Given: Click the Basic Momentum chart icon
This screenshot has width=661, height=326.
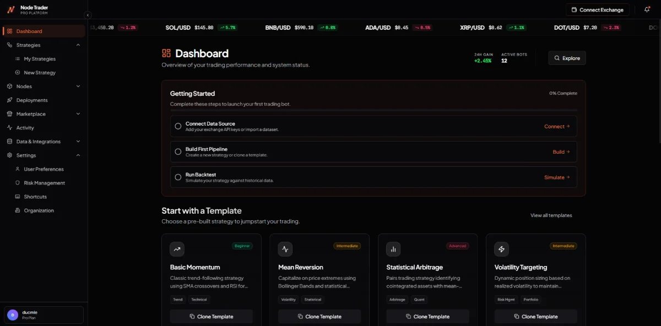Looking at the screenshot, I should [x=177, y=249].
